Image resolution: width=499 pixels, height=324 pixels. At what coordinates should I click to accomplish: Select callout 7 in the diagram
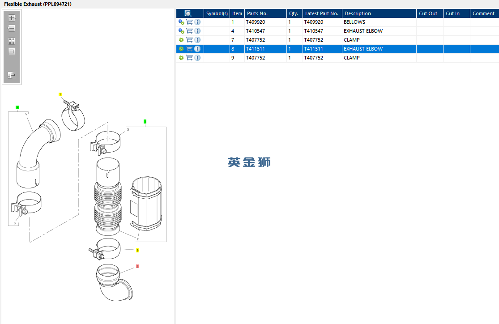pos(60,94)
